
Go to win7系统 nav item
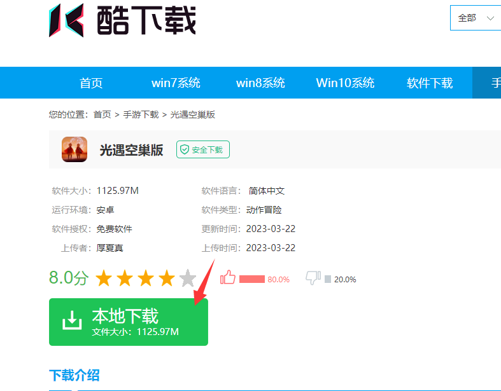pyautogui.click(x=176, y=83)
